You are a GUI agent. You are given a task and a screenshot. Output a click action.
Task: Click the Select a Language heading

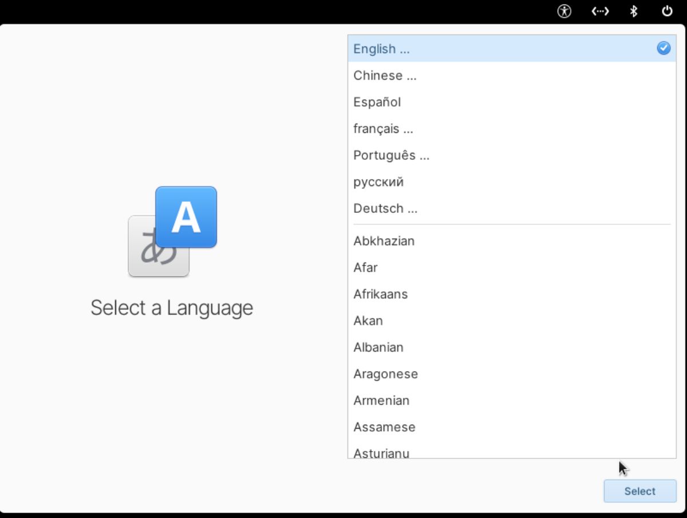tap(172, 309)
